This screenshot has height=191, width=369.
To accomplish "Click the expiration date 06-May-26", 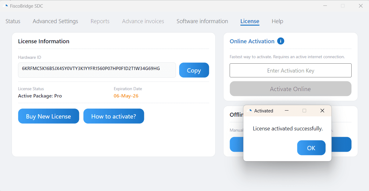I will [126, 96].
